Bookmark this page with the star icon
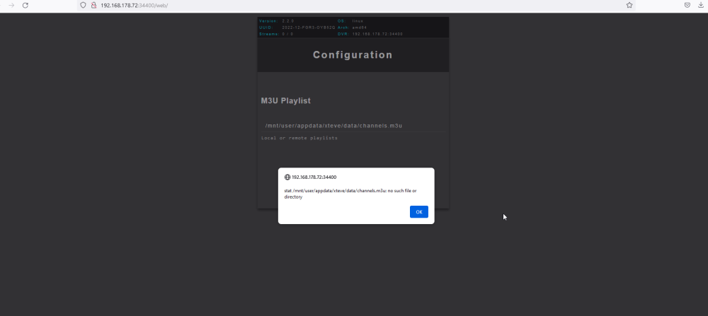 pos(629,6)
